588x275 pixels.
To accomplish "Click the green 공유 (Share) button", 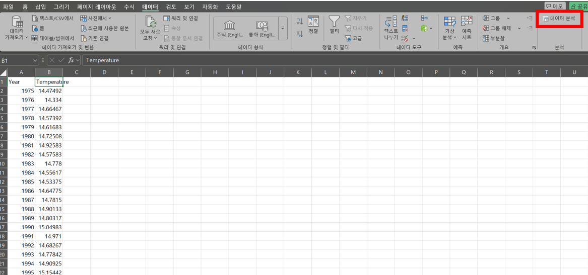I will click(578, 6).
